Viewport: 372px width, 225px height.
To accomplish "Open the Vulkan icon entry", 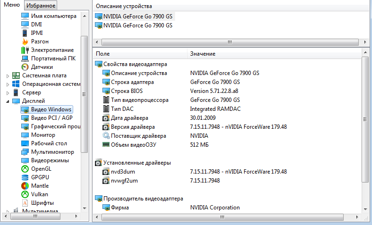I will click(x=25, y=194).
